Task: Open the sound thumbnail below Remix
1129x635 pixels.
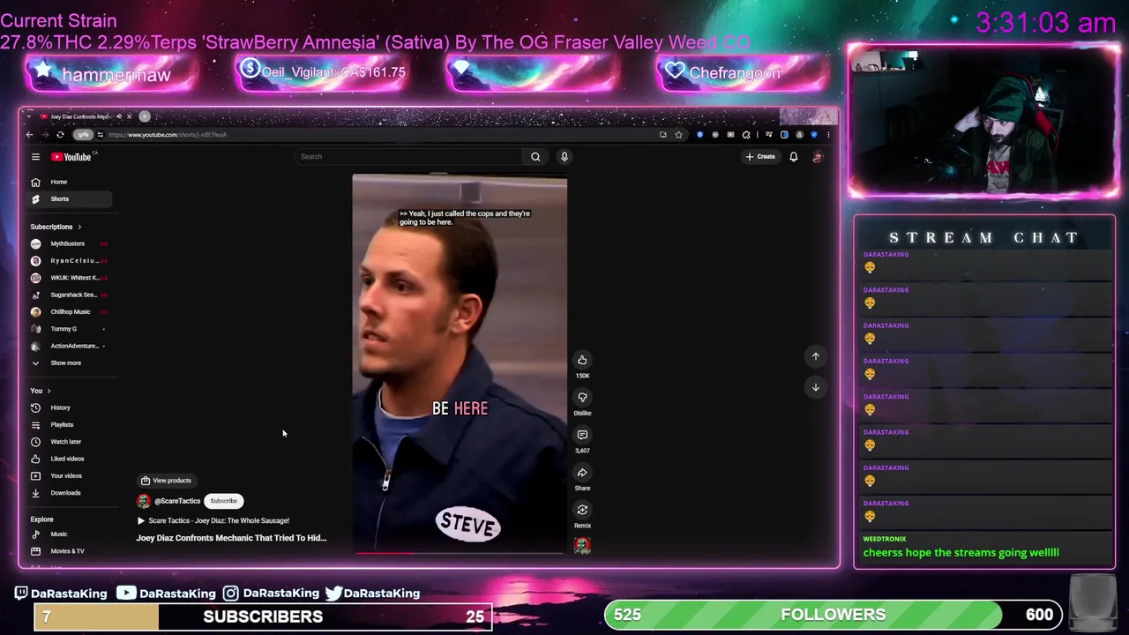Action: pyautogui.click(x=582, y=546)
